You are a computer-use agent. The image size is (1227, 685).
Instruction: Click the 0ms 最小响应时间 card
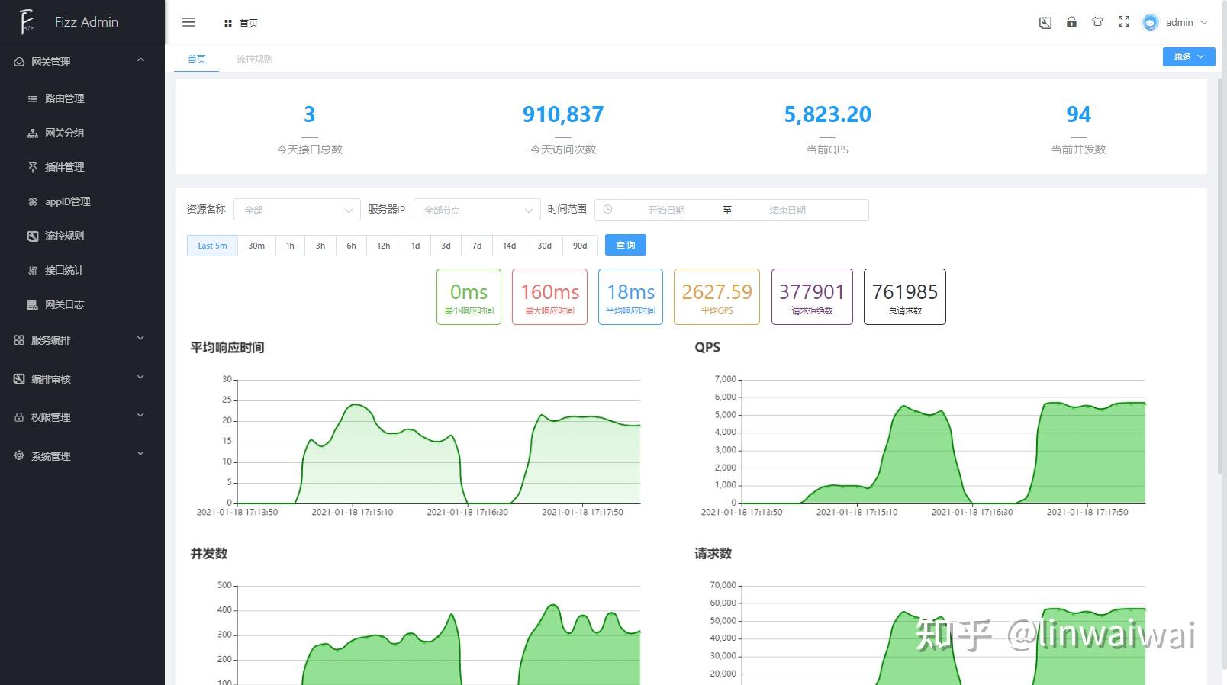pyautogui.click(x=469, y=297)
